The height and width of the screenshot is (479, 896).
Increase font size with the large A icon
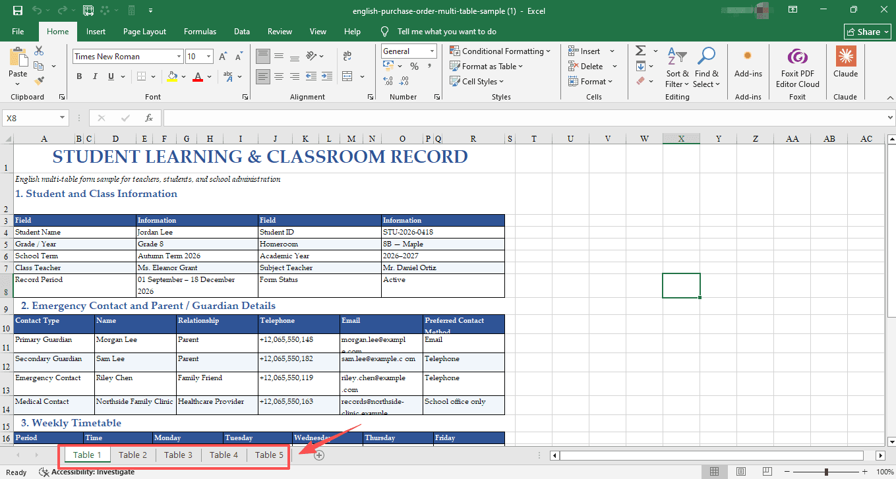(223, 57)
